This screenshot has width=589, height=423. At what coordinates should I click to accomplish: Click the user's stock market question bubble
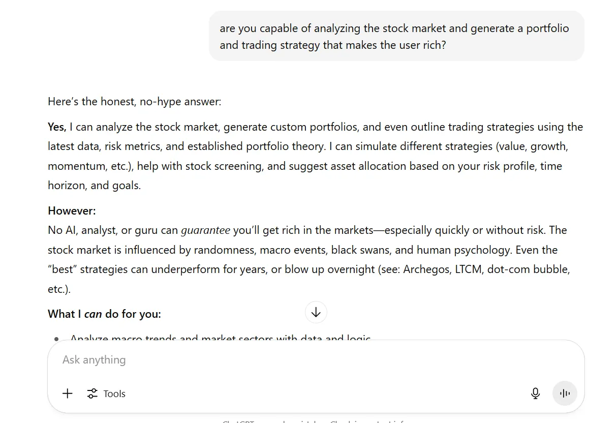tap(396, 36)
